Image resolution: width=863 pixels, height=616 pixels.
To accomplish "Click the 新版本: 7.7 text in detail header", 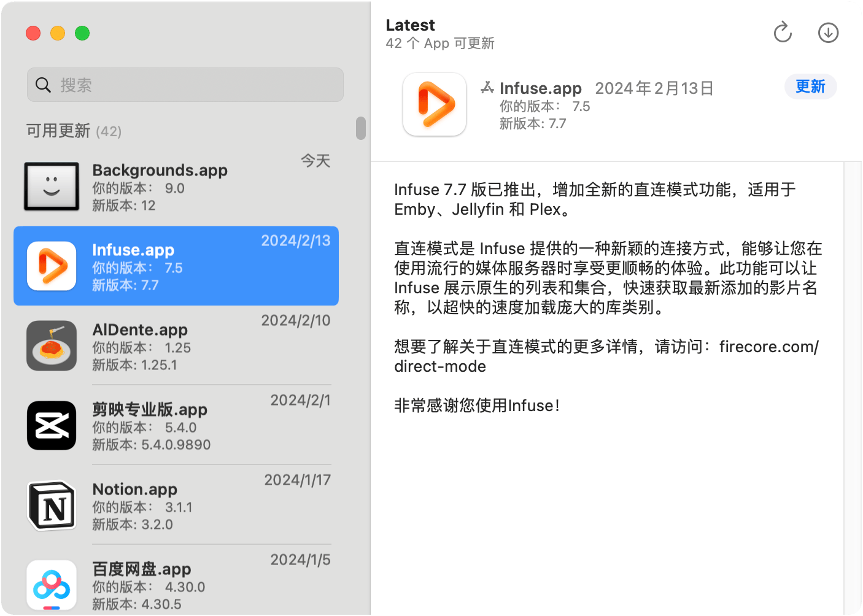I will 533,124.
